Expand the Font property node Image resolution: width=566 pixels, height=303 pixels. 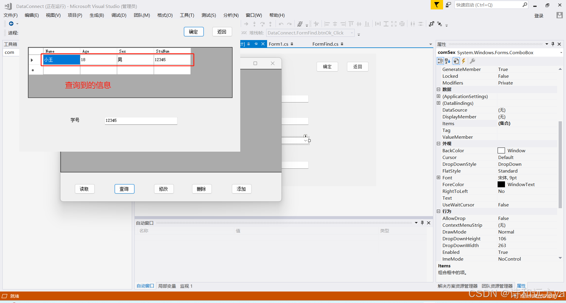coord(438,178)
